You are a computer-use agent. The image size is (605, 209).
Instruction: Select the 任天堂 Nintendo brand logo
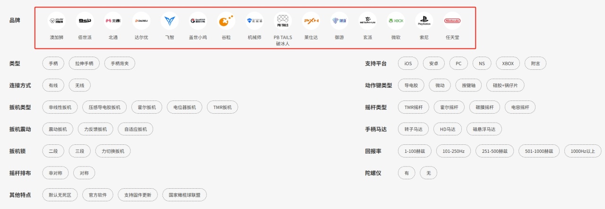pyautogui.click(x=452, y=21)
